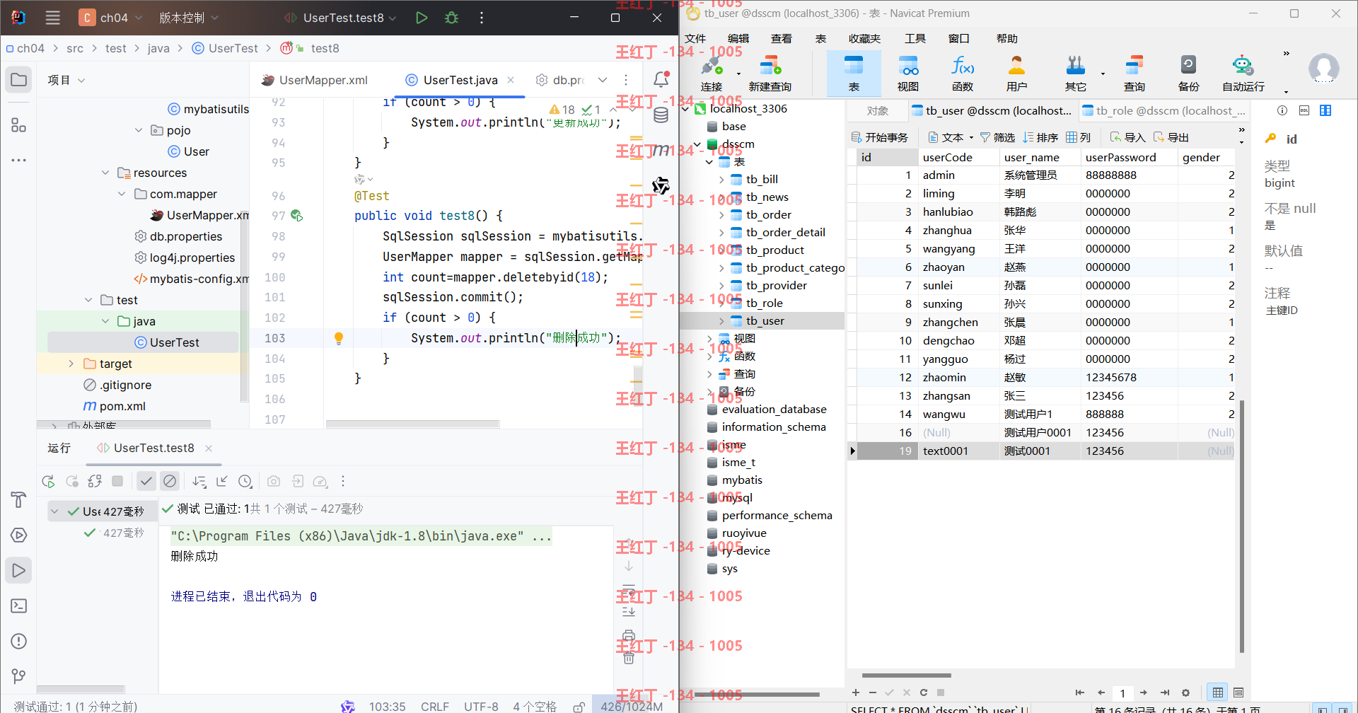This screenshot has height=713, width=1358.
Task: Select mybatis database in Navicat tree
Action: coord(742,480)
